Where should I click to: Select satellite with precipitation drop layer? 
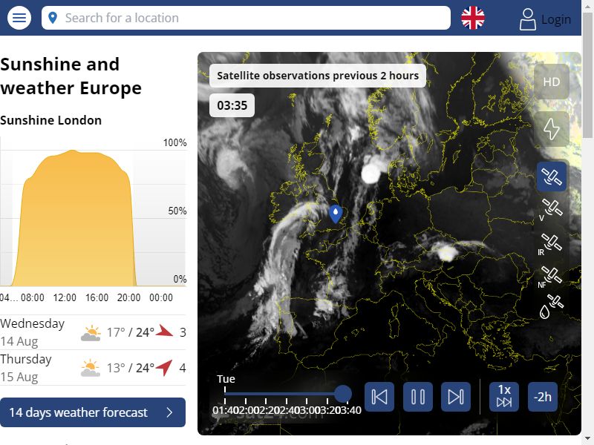pyautogui.click(x=552, y=304)
